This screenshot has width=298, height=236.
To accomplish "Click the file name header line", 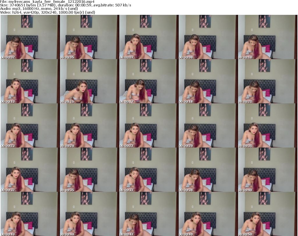I will click(47, 2).
